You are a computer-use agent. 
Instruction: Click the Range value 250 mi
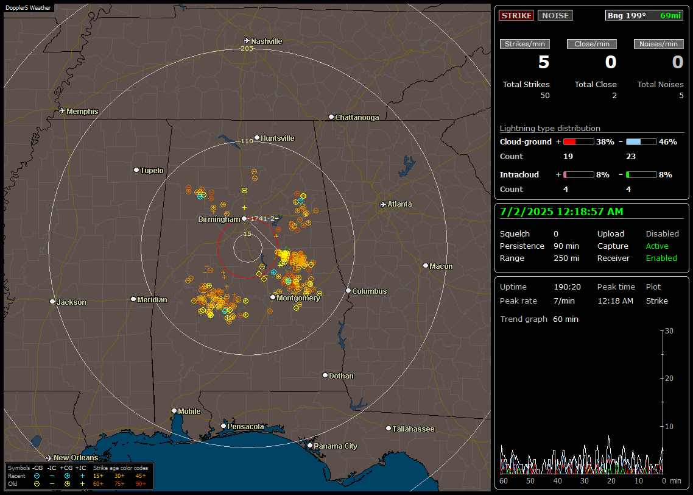click(x=566, y=258)
